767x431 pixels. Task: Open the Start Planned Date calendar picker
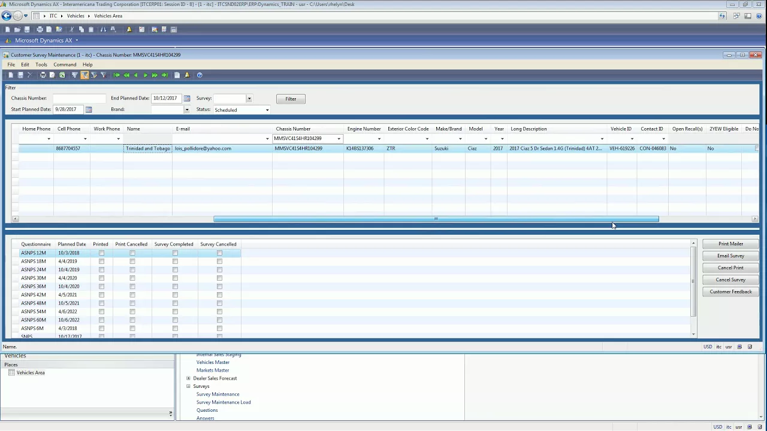[89, 110]
